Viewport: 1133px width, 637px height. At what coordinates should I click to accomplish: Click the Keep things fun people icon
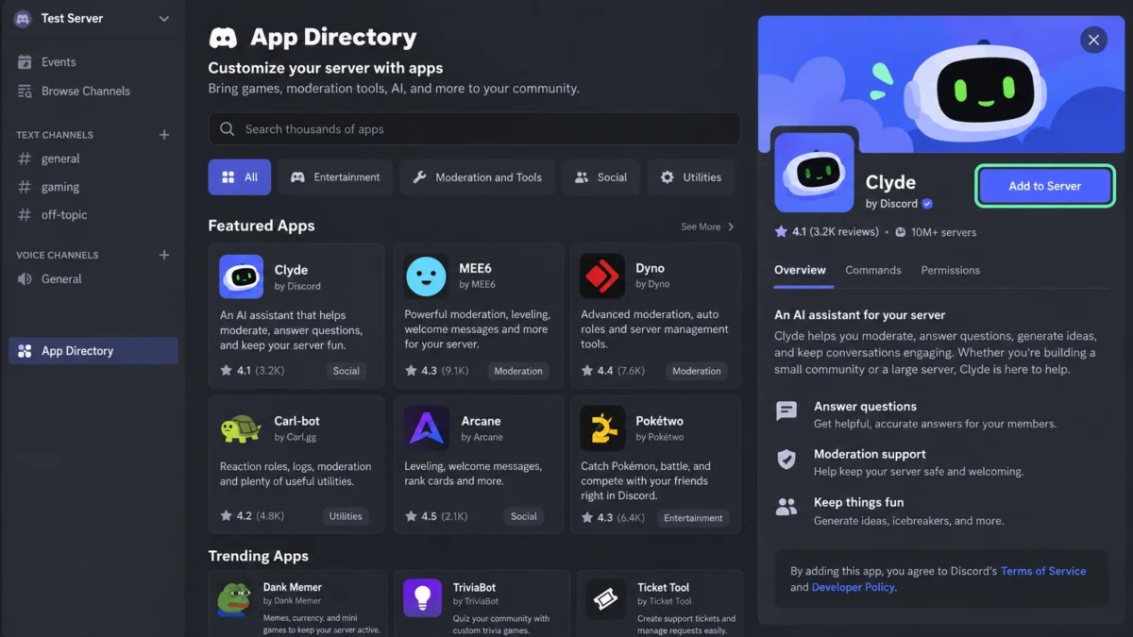786,508
